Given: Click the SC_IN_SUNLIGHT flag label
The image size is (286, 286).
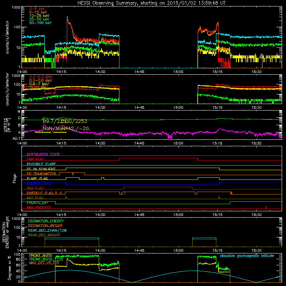Looking at the screenshot, I should 41,169.
